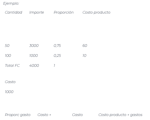The width and height of the screenshot is (150, 120).
Task: Click the 'Costo producto + gastos' header
Action: [x=120, y=115]
